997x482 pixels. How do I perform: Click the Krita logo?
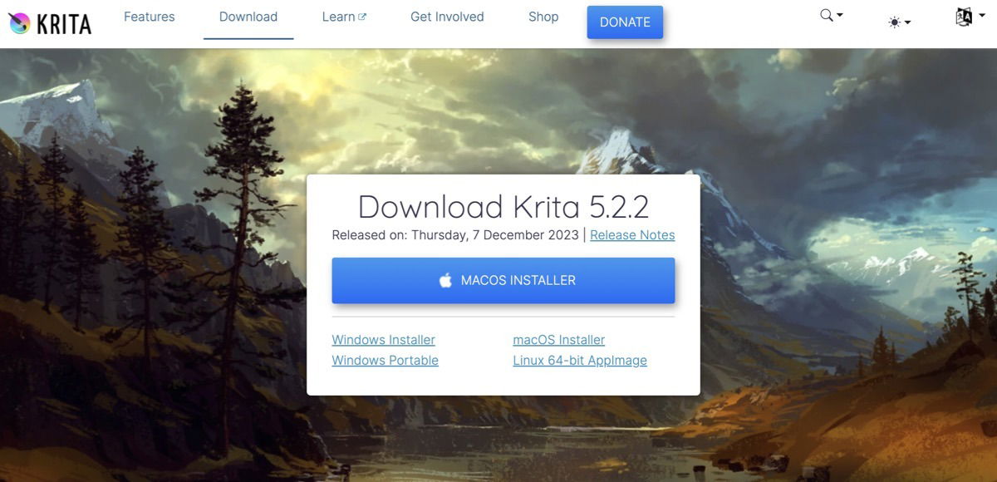50,22
